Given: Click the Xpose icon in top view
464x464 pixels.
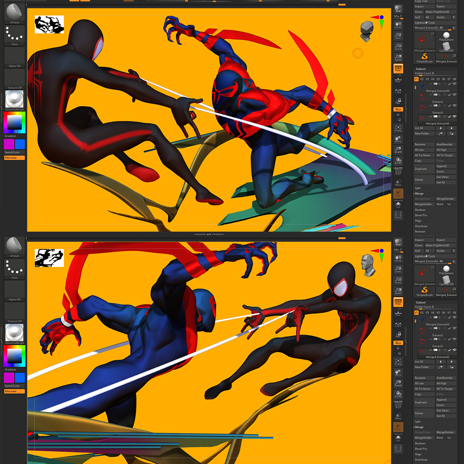Looking at the screenshot, I should coord(398,215).
